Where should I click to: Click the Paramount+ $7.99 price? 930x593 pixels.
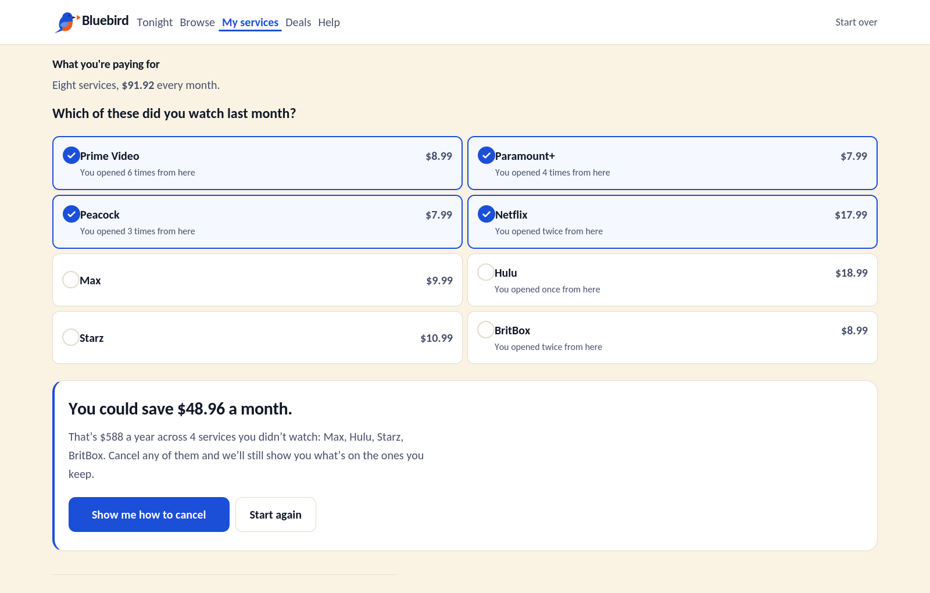coord(854,156)
